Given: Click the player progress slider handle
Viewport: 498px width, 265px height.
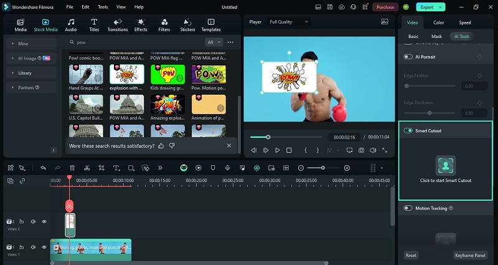Looking at the screenshot, I should point(268,137).
